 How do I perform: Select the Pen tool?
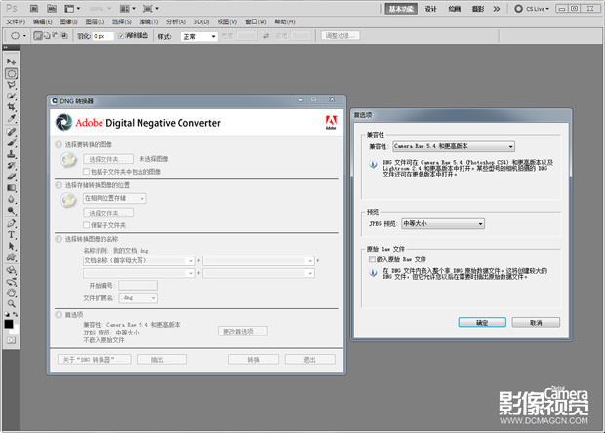pos(11,223)
